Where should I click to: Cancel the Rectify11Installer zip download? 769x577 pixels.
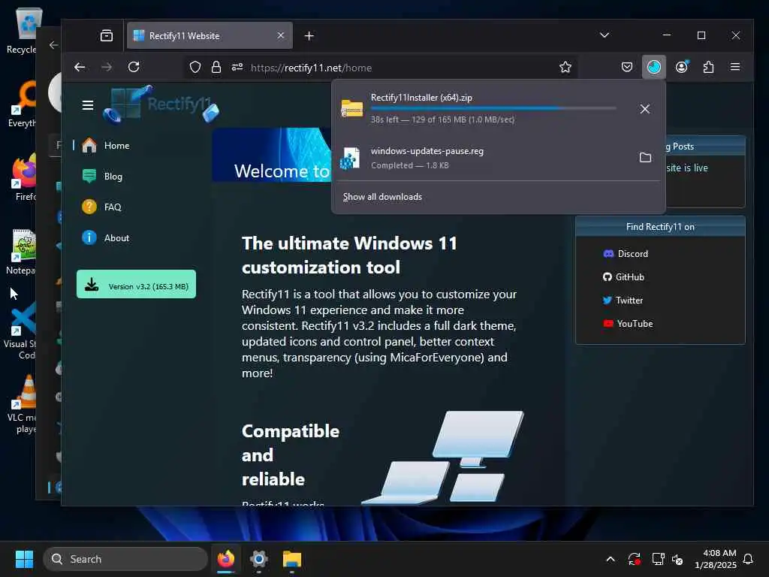(645, 109)
